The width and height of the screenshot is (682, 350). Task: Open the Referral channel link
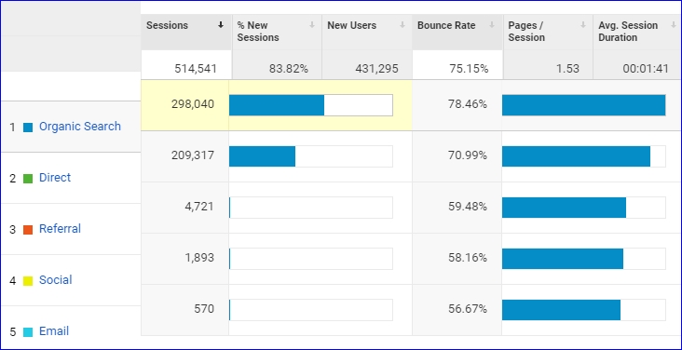pyautogui.click(x=60, y=229)
